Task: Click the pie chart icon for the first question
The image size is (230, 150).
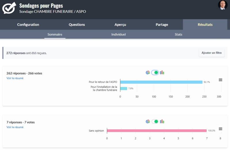Action: click(x=148, y=73)
